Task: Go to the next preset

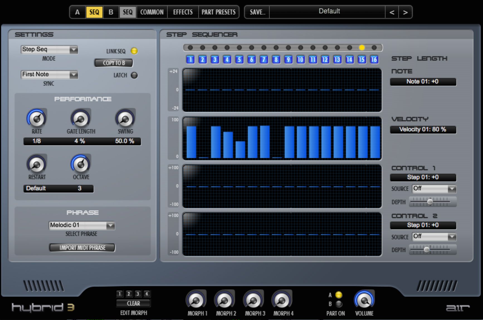Action: pyautogui.click(x=405, y=12)
